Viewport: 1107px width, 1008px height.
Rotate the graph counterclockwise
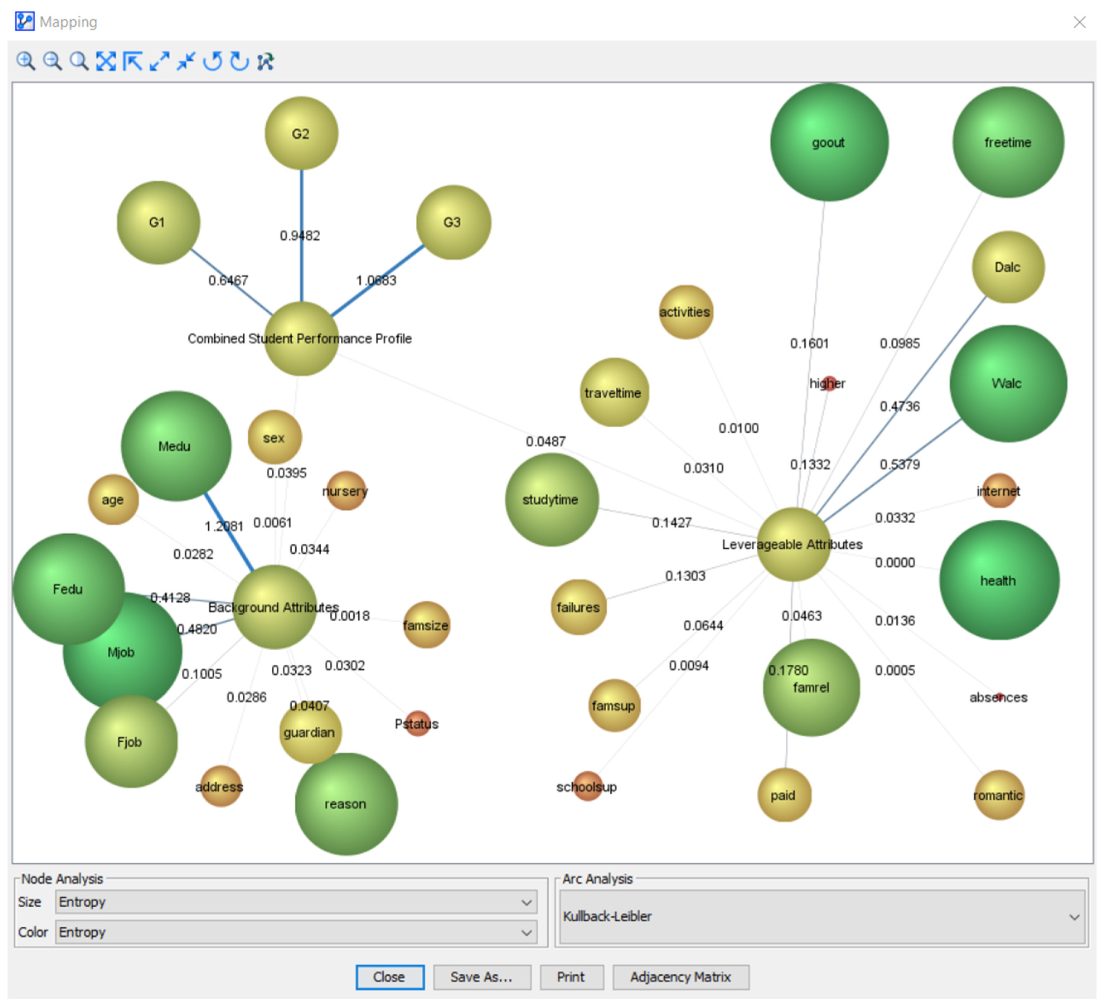point(213,61)
